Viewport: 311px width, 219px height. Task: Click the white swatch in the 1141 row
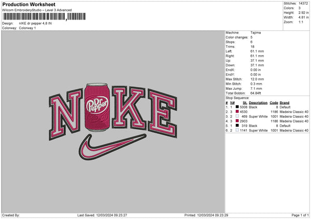coord(237,130)
